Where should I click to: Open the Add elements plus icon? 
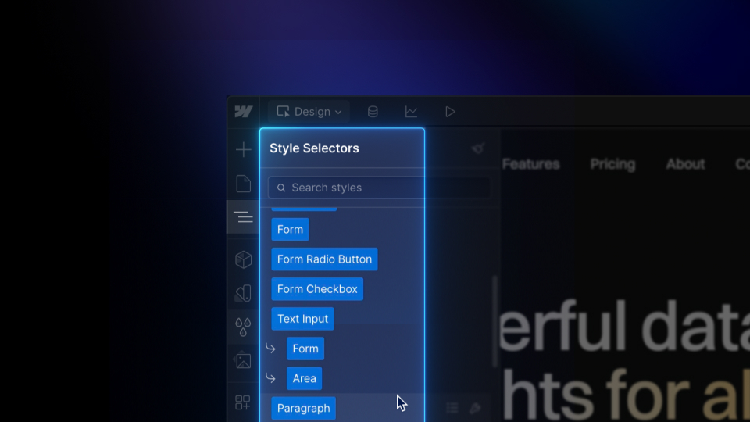click(243, 150)
